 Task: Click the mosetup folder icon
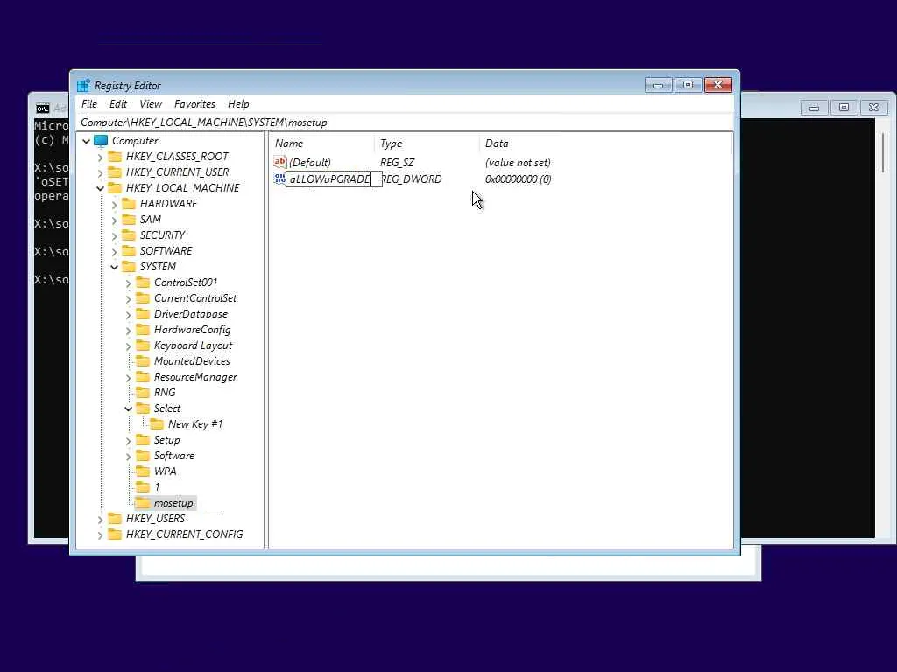pos(143,503)
